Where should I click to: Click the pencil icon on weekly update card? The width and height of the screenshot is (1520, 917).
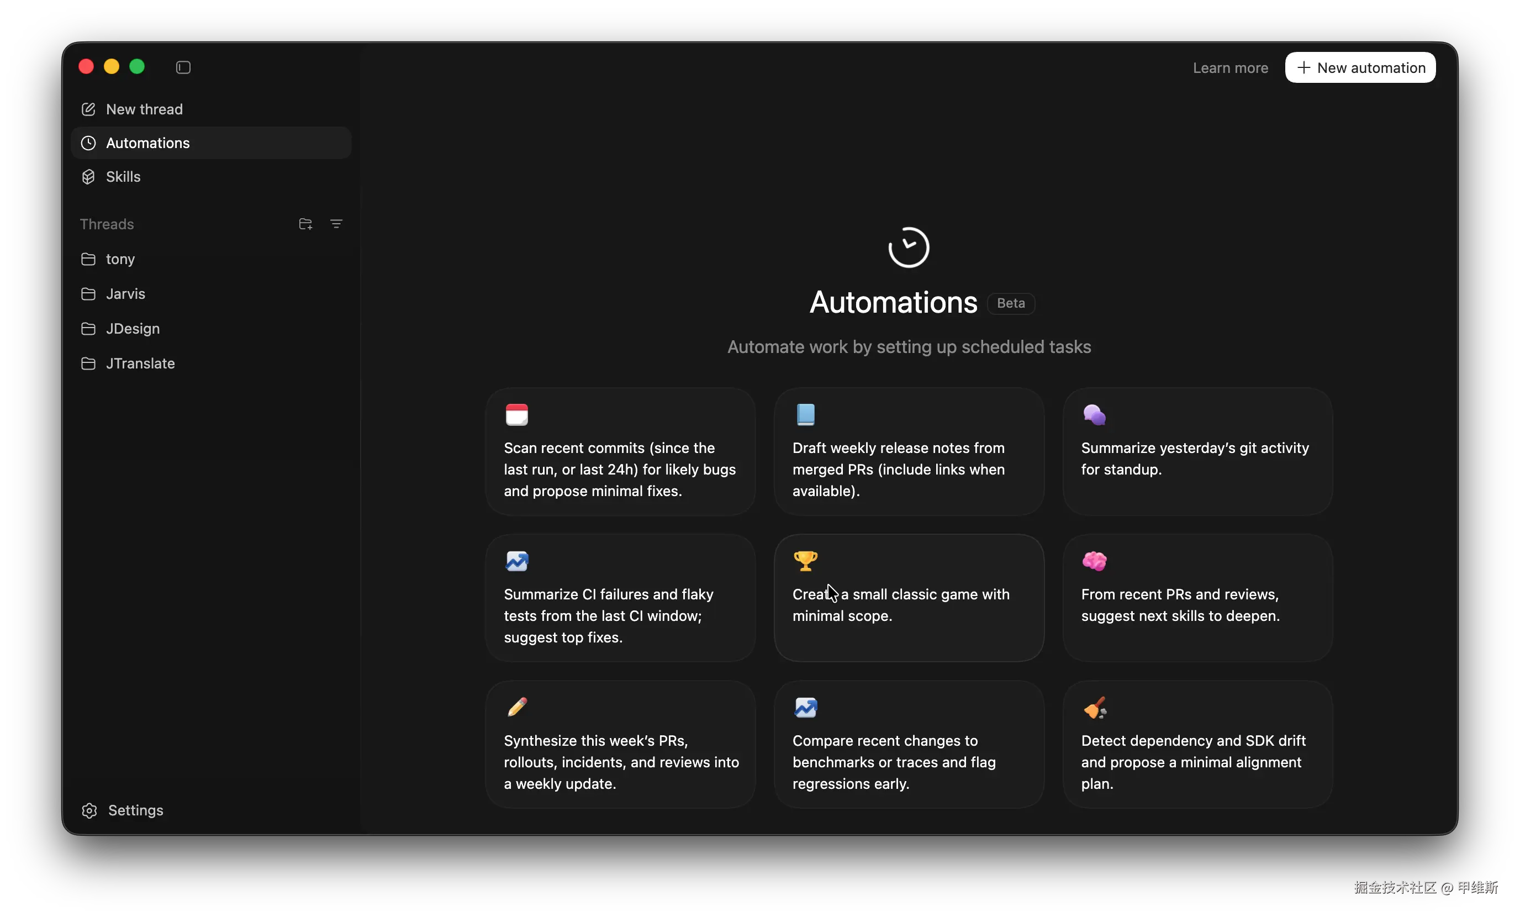[x=517, y=707]
